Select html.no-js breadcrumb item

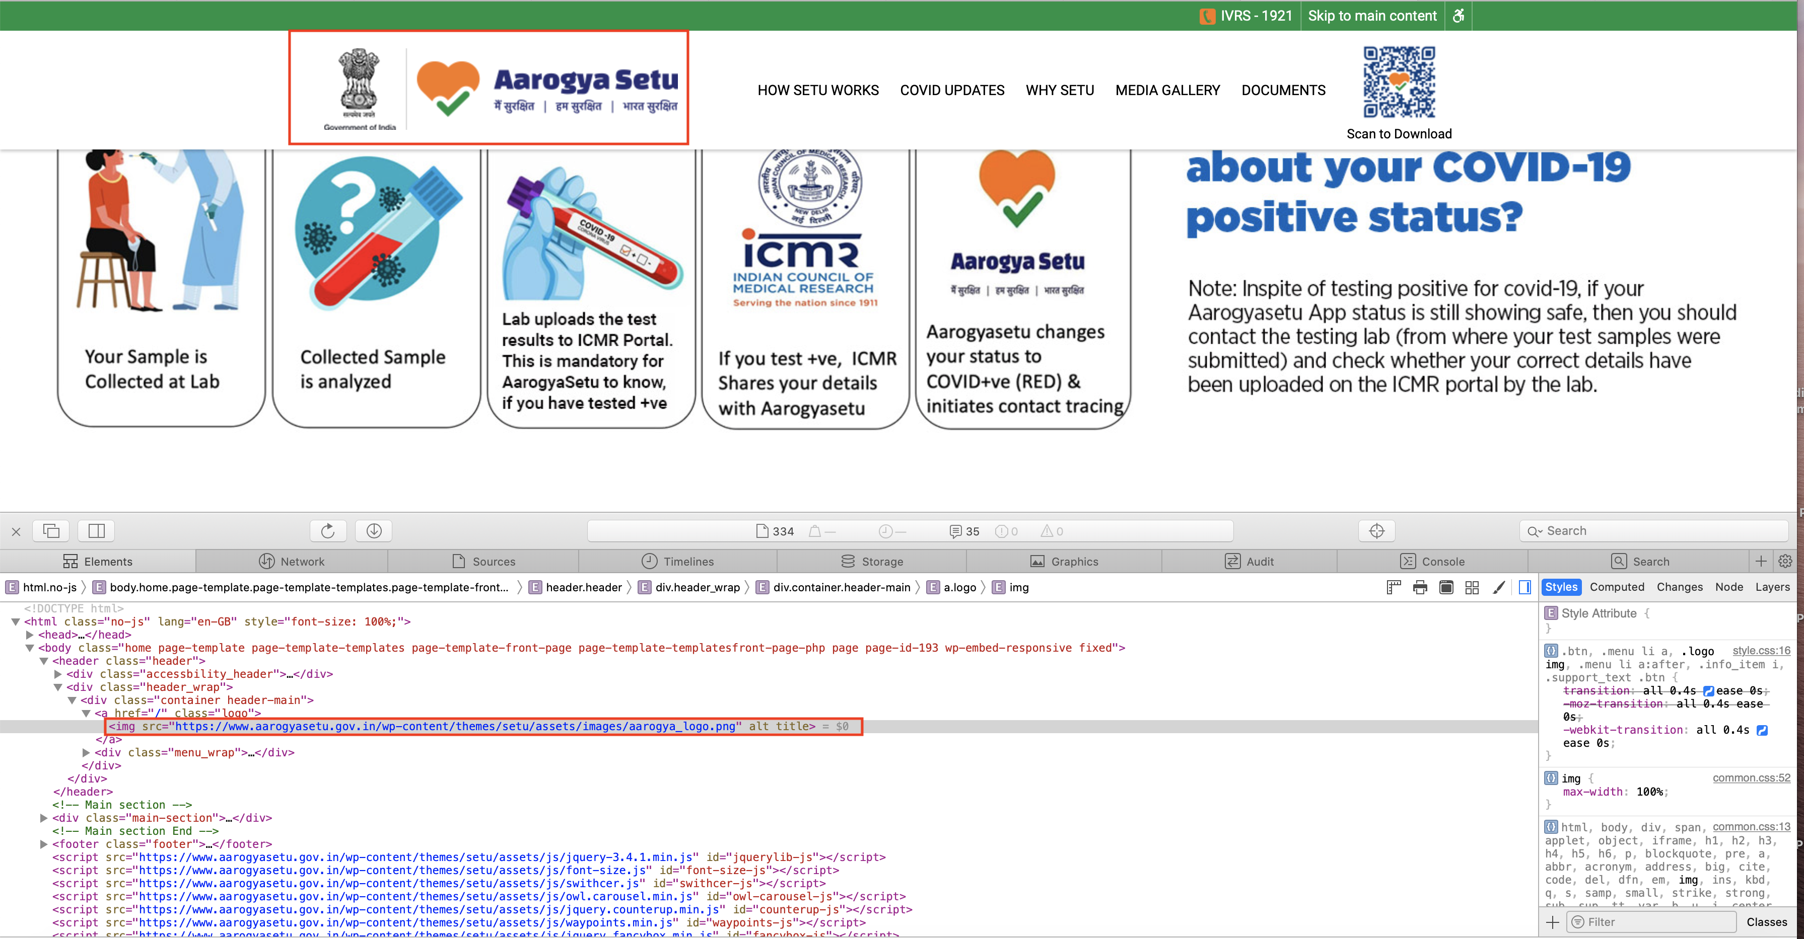pos(41,588)
